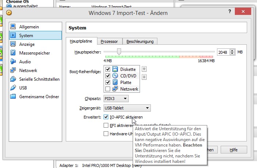Click the gear icon in dialog title bar
This screenshot has height=168, width=257.
click(9, 13)
